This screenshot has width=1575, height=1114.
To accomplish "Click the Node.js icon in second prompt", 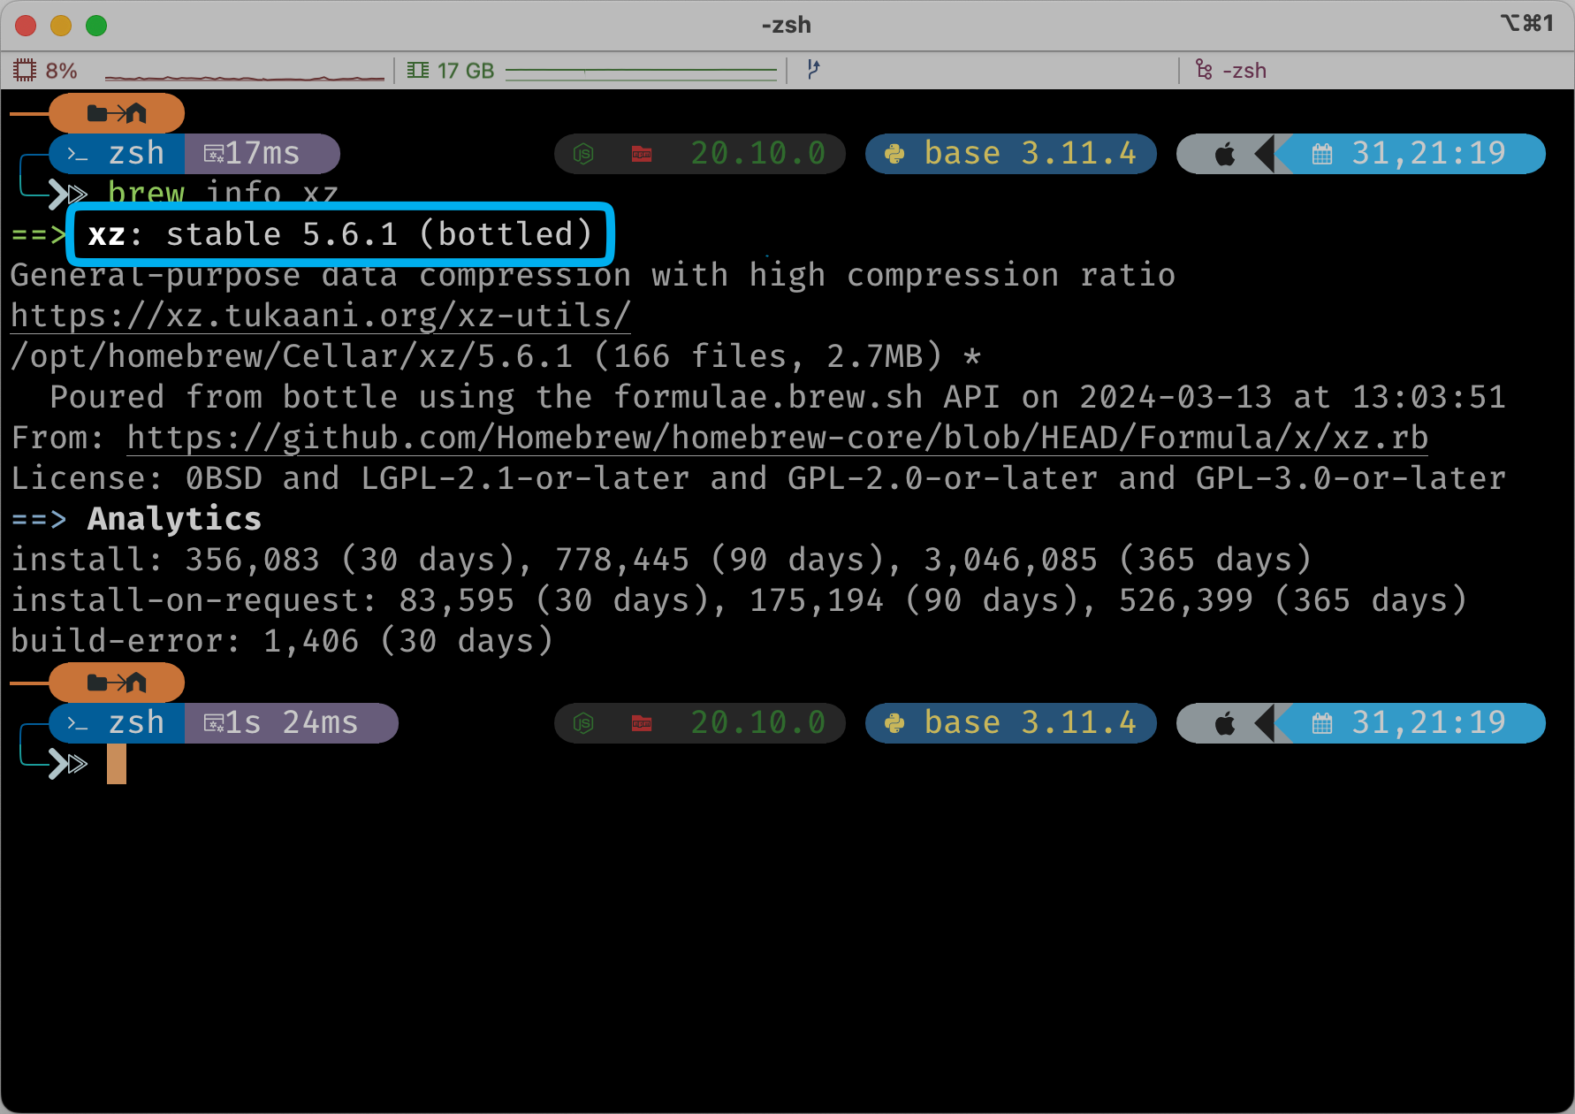I will (x=583, y=724).
